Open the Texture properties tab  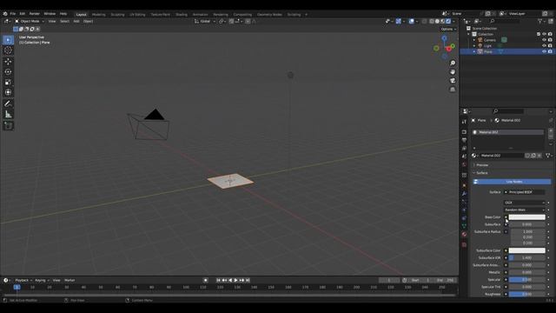pyautogui.click(x=464, y=245)
